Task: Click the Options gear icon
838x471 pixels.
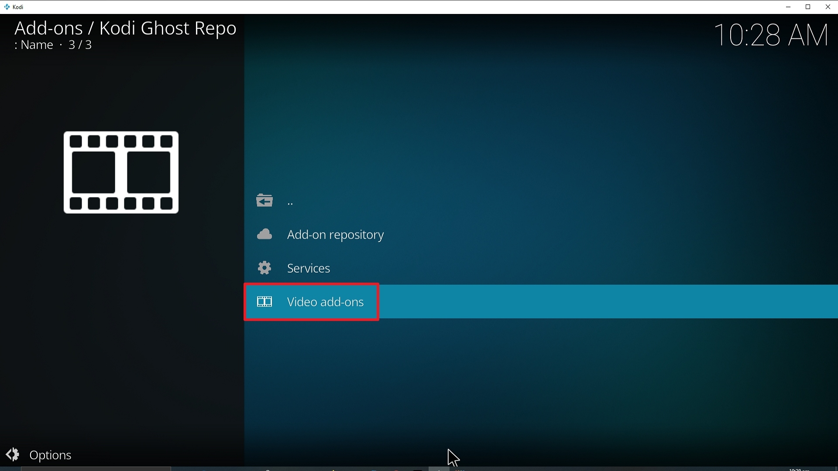Action: [13, 454]
